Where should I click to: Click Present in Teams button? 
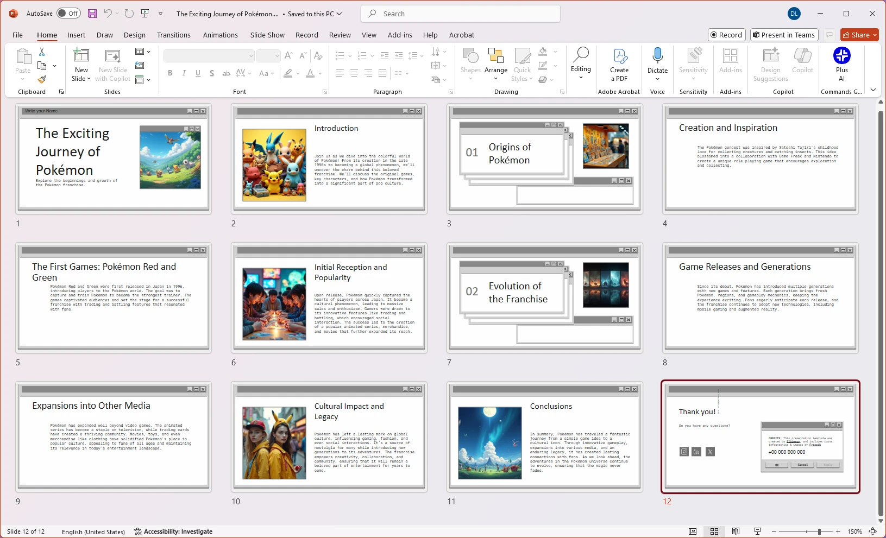pyautogui.click(x=785, y=35)
